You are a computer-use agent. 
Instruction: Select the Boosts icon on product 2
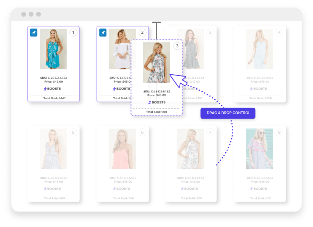(122, 88)
